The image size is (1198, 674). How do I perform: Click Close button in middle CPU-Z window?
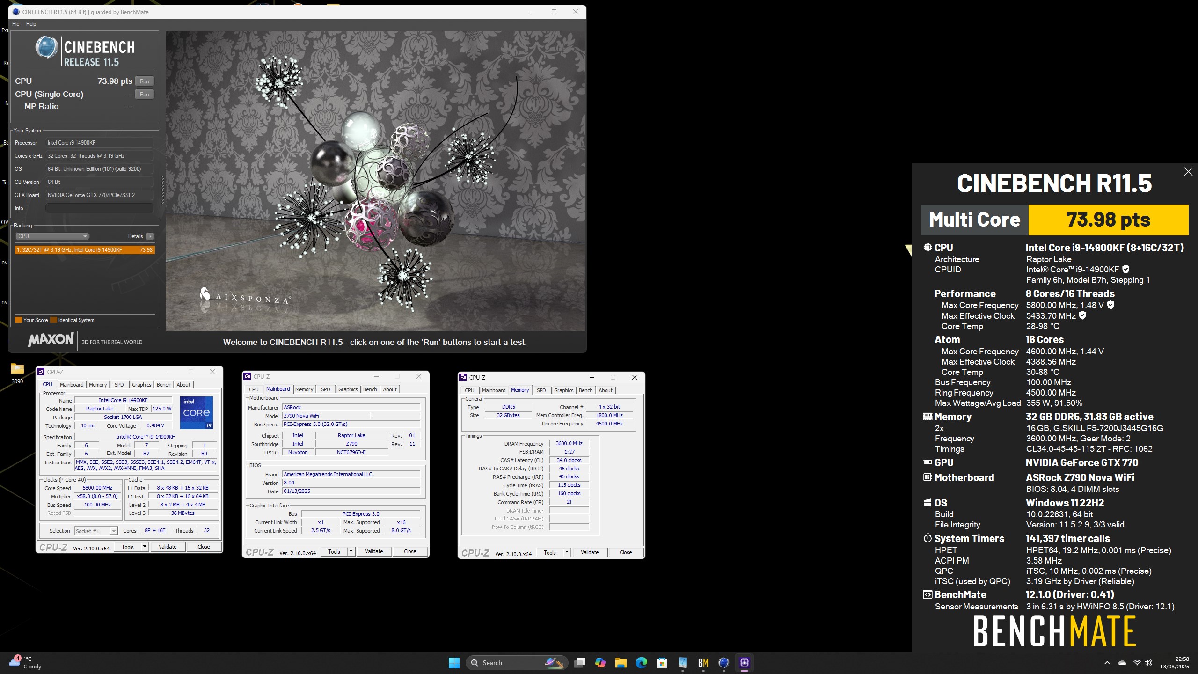click(410, 551)
